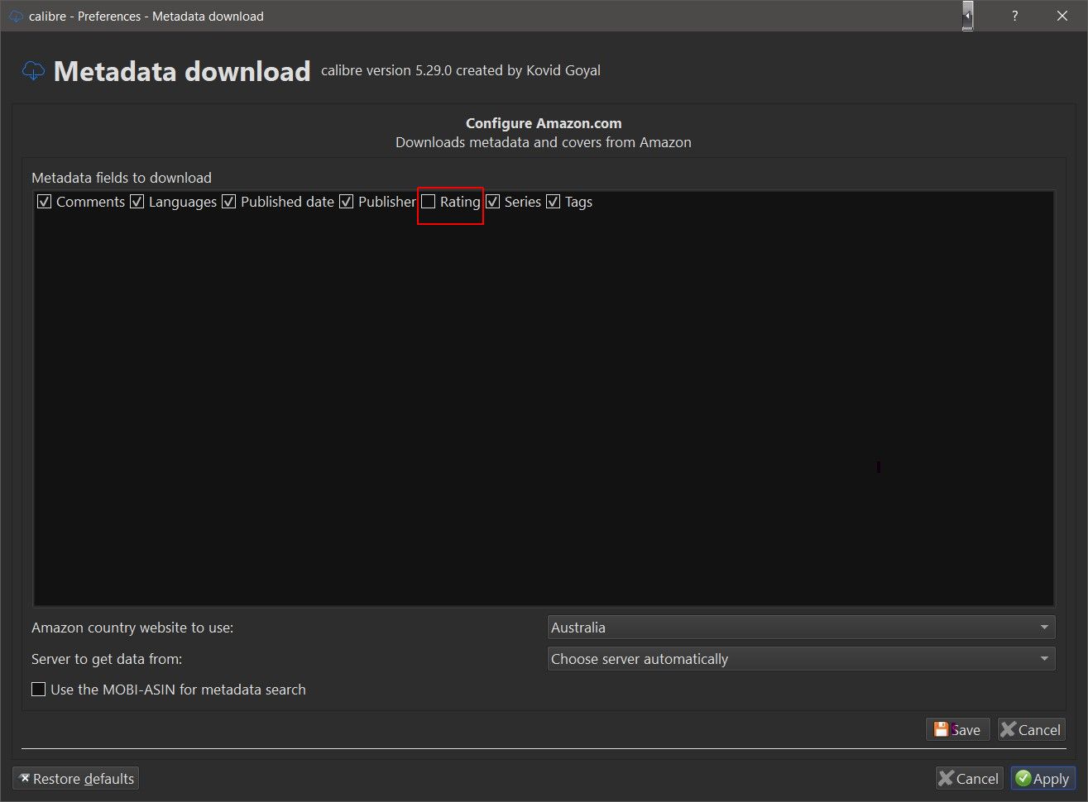This screenshot has height=802, width=1088.
Task: Expand the Choose server automatically dropdown
Action: pos(801,659)
